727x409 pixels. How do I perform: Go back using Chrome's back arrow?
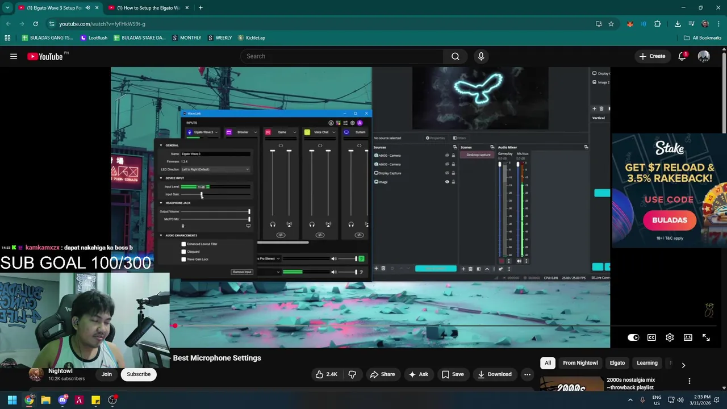8,24
